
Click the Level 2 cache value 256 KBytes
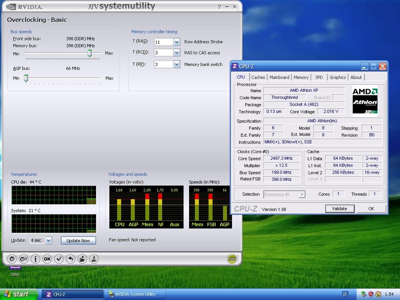pyautogui.click(x=343, y=172)
